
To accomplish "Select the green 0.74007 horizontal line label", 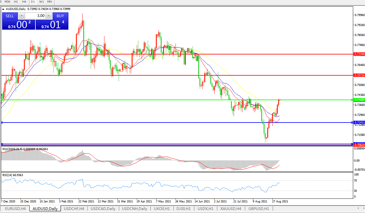I will pos(359,100).
